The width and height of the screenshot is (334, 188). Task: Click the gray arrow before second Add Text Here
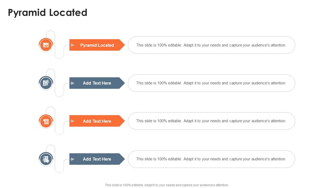(x=73, y=83)
